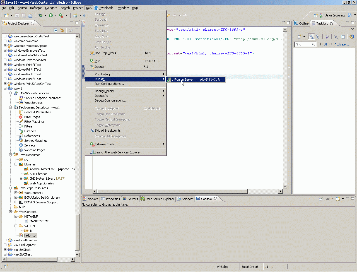Screen dimensions: 357x272
Task: Toggle Categorized presentation in Task List
Action: point(312,37)
